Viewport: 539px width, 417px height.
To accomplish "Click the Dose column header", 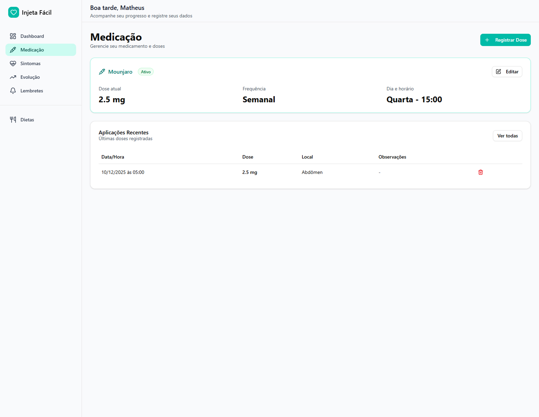I will point(247,157).
